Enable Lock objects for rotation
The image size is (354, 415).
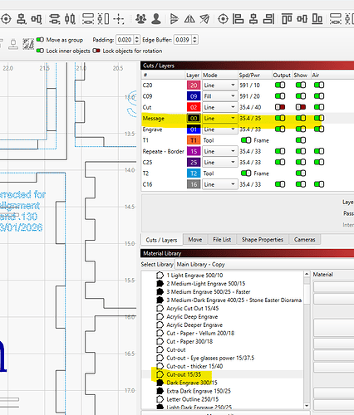96,51
